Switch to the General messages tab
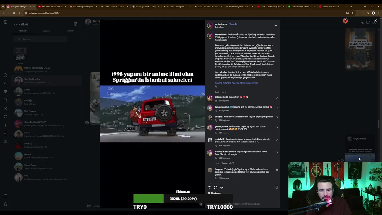Image resolution: width=382 pixels, height=215 pixels. (x=47, y=31)
